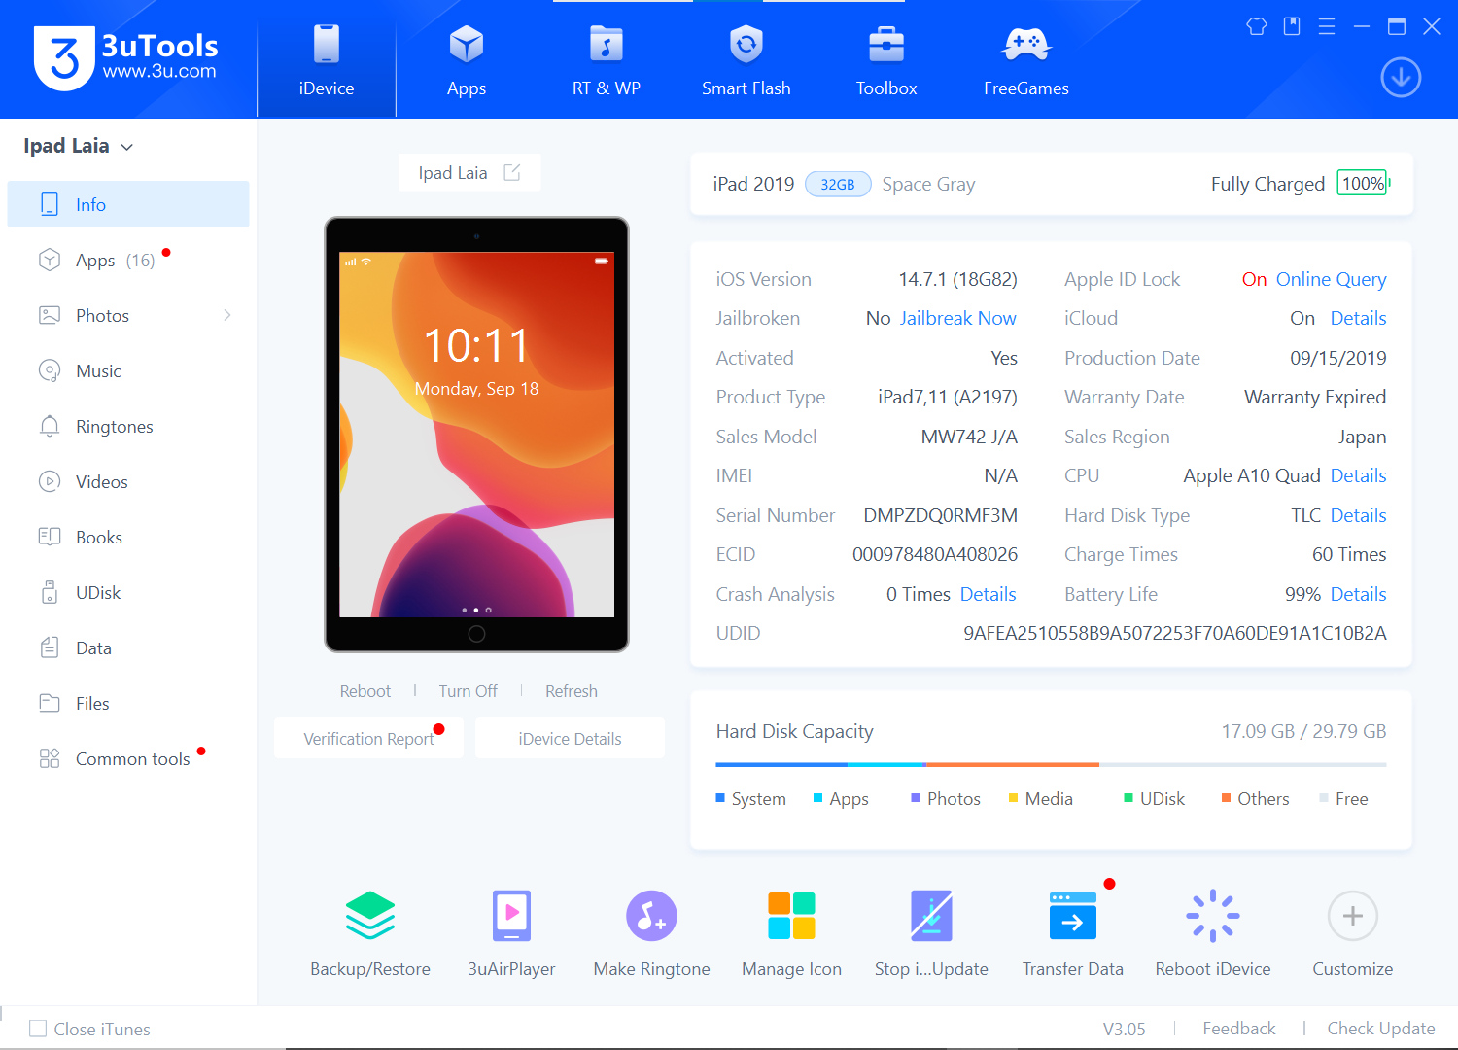Click the Apps cyan legend swatch
Screen dimensions: 1458x1050
coord(817,798)
